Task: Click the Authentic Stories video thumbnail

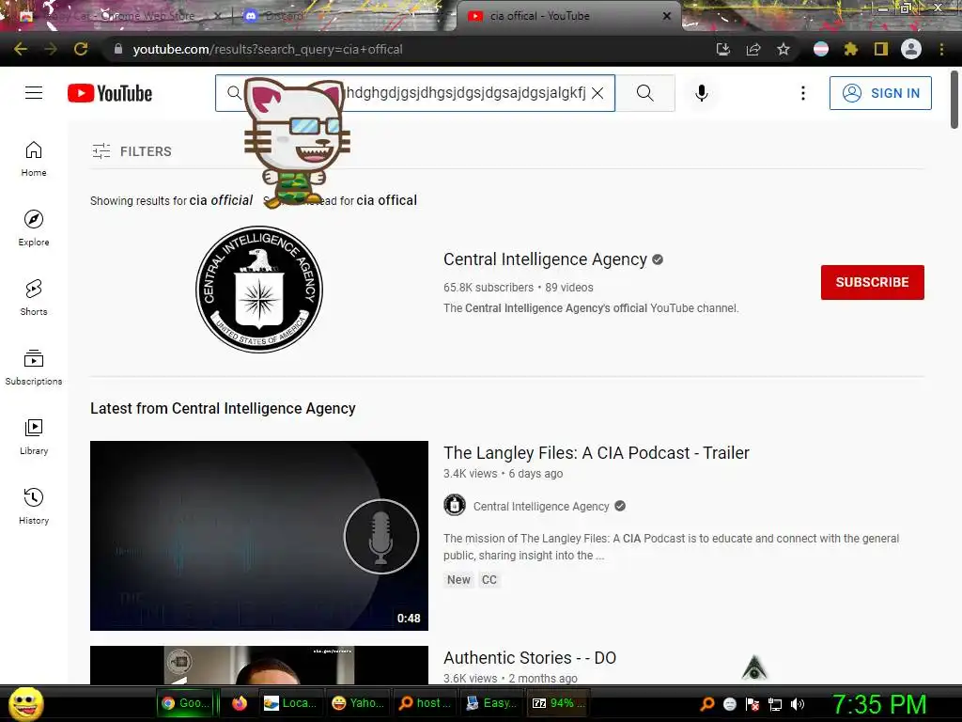Action: [259, 665]
